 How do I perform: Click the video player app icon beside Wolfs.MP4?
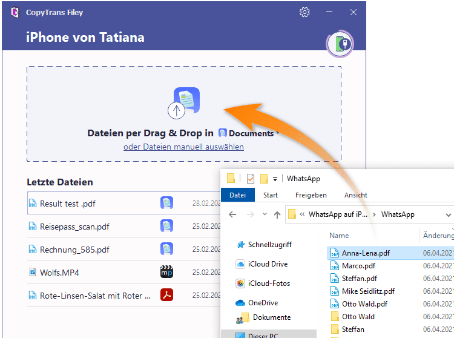(x=167, y=272)
